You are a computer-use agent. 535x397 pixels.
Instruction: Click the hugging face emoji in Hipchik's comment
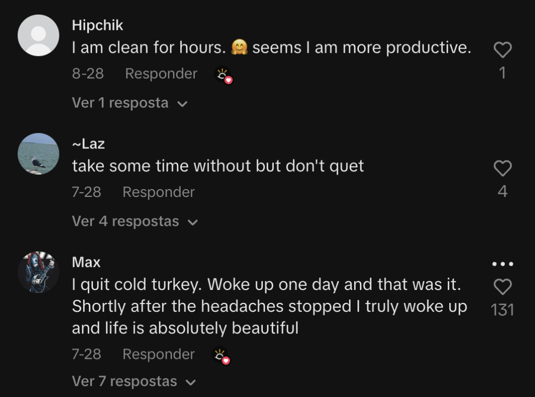point(239,48)
